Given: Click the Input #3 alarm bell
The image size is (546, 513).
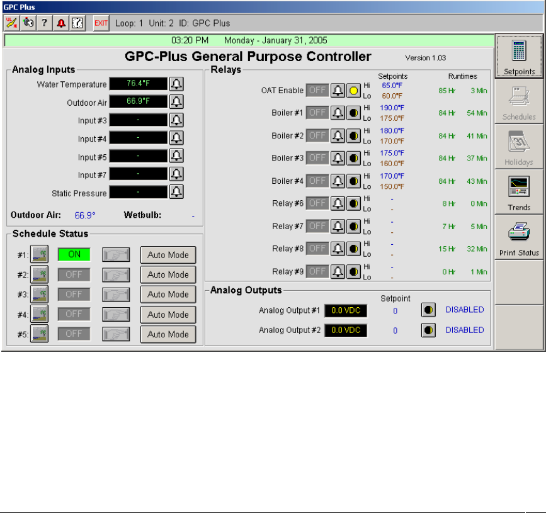Looking at the screenshot, I should point(176,120).
